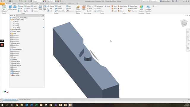Expand the Circular Pattern1 node
Viewport: 190px width, 107px height.
click(10, 50)
